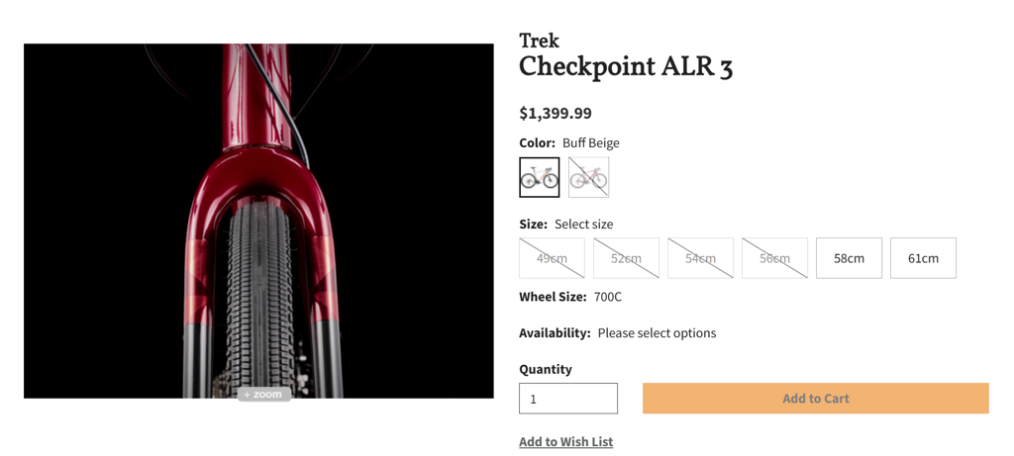1014x456 pixels.
Task: Click the $1,399.99 price text
Action: pos(556,113)
